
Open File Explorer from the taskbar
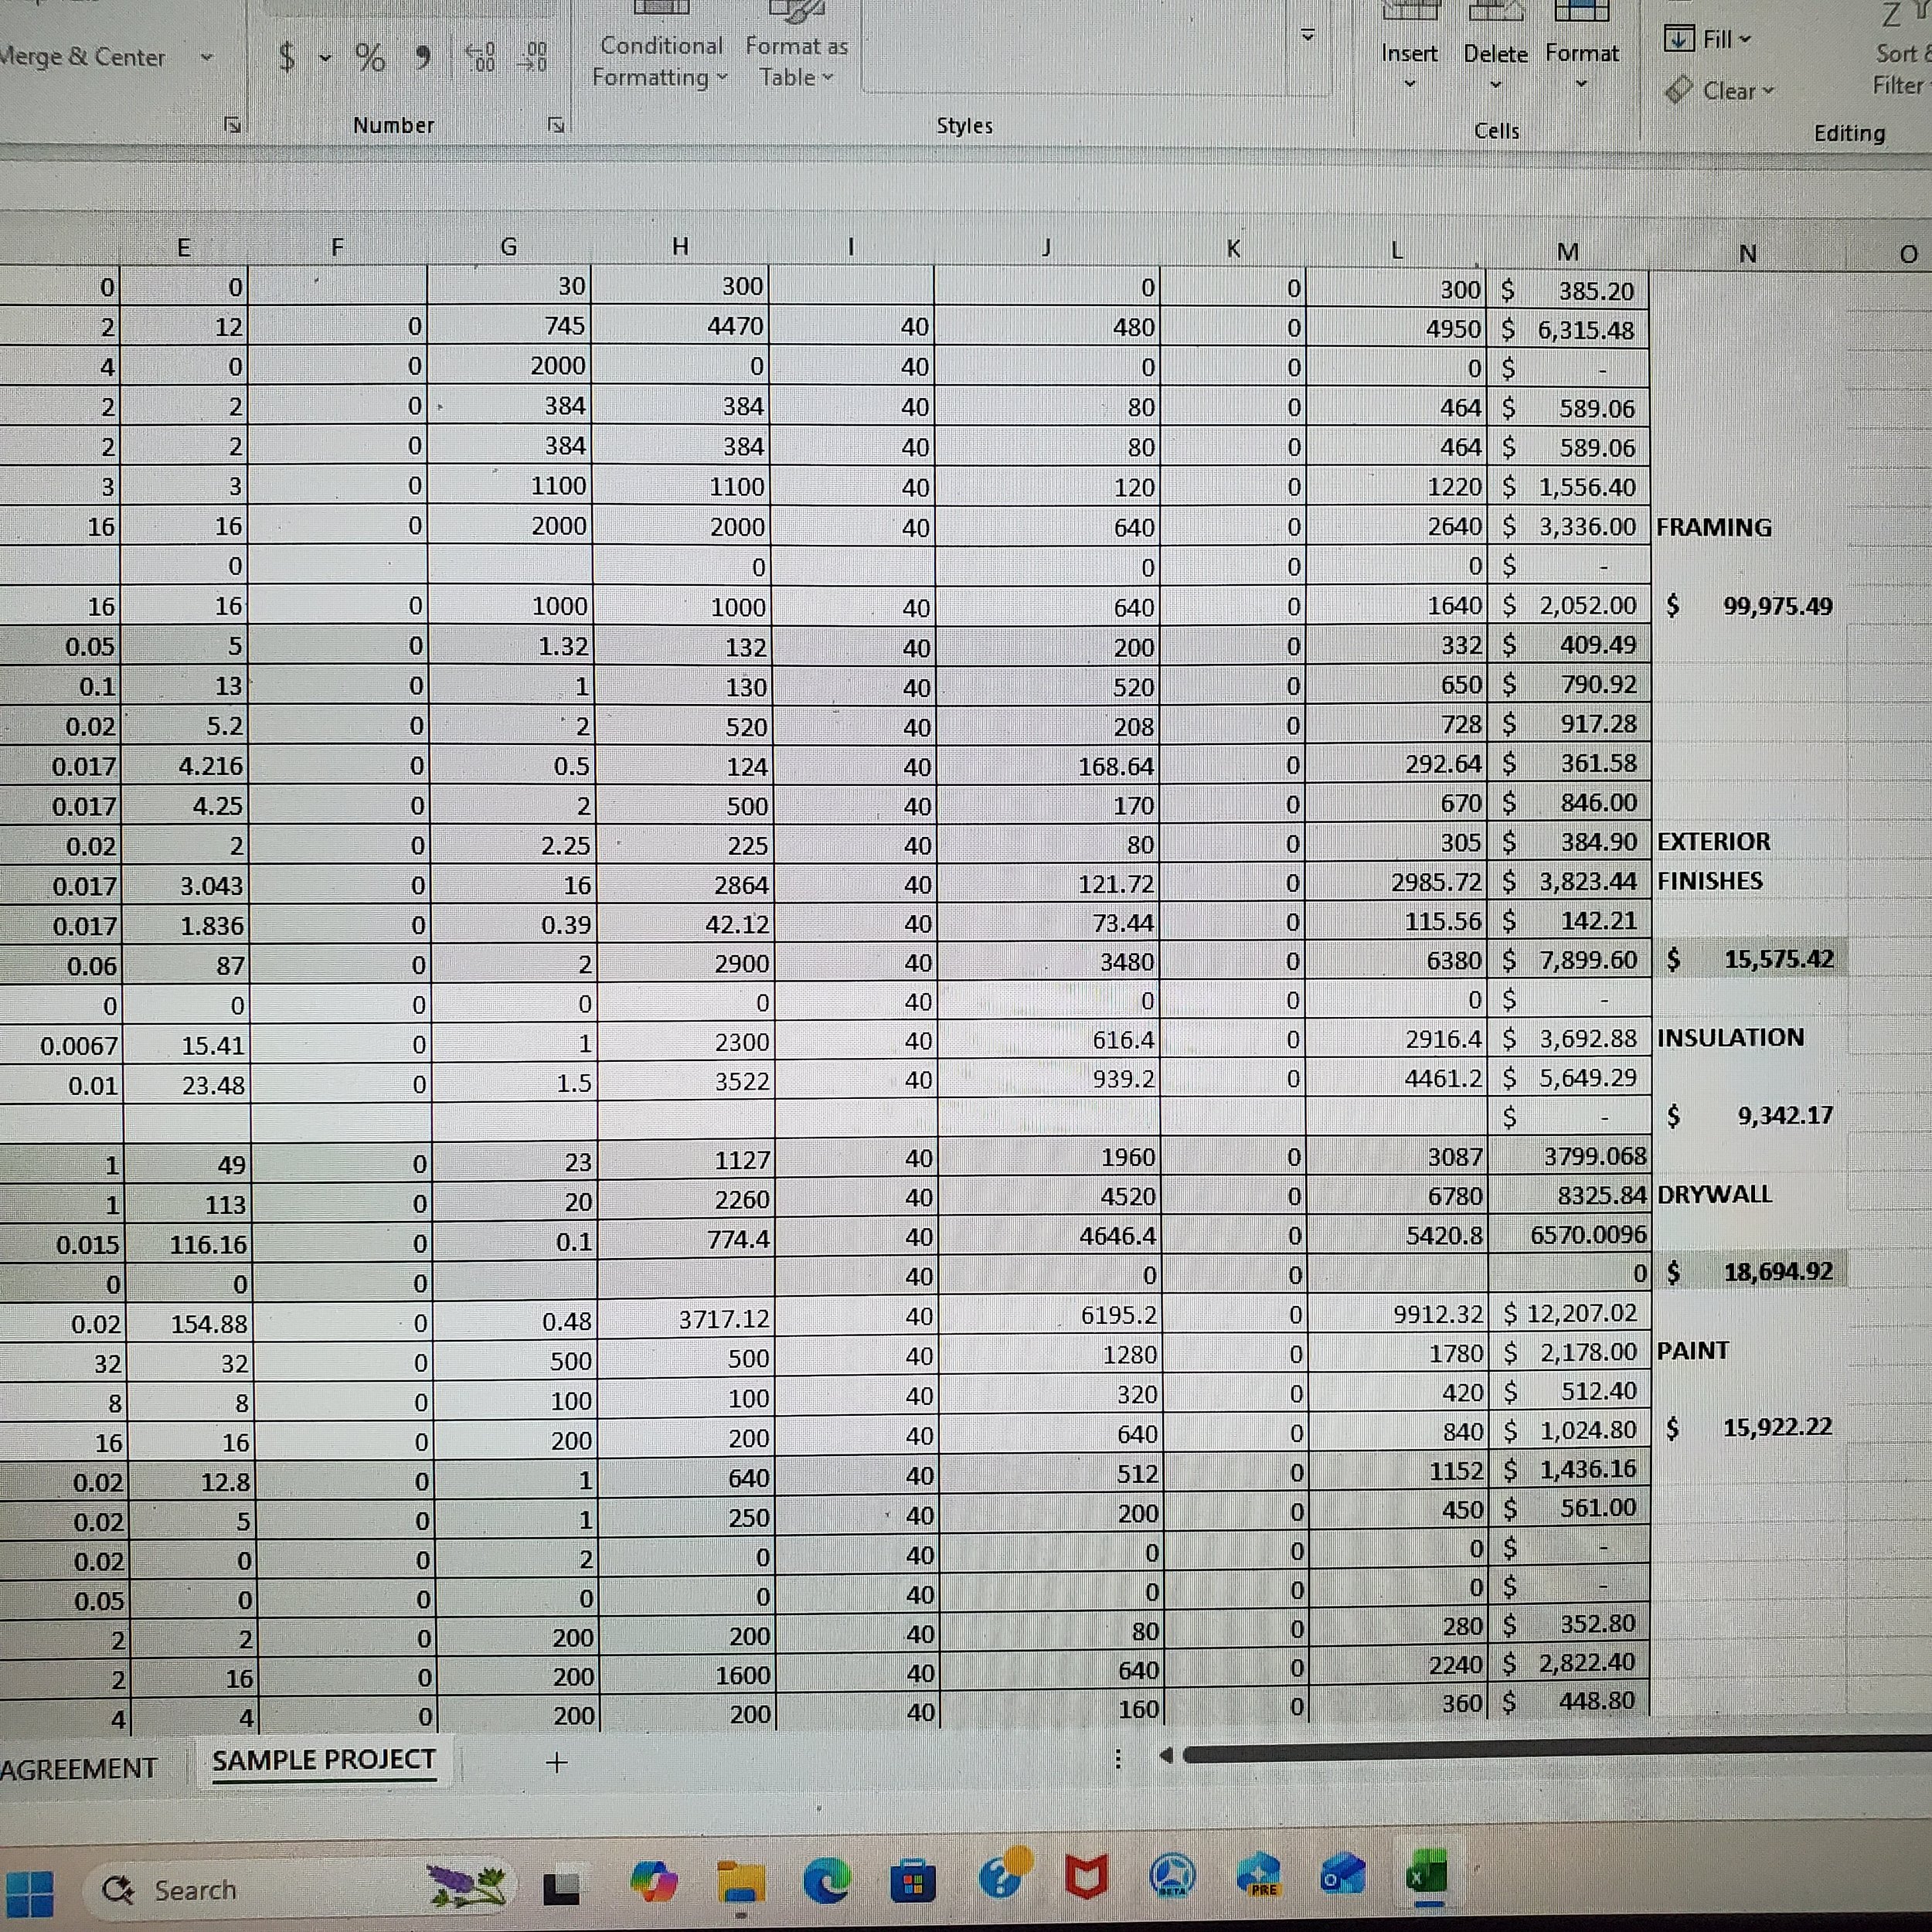point(742,1883)
